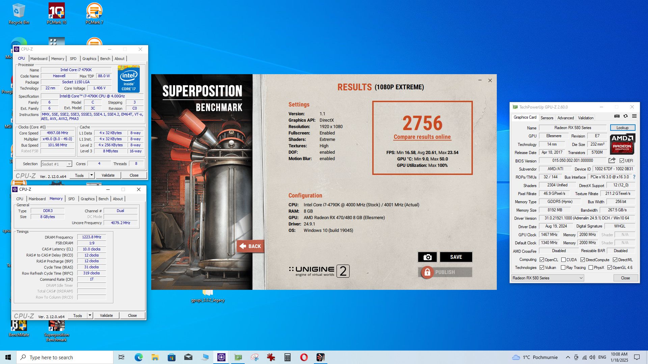Expand the Radeon RX 580 Series card dropdown

point(547,278)
